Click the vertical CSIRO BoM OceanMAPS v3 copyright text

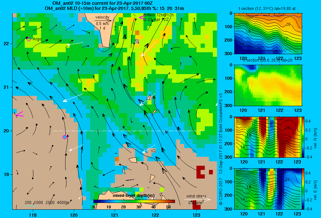[x=221, y=149]
